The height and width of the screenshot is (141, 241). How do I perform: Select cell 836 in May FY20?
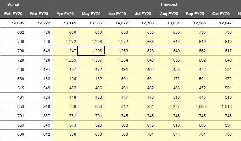pyautogui.click(x=91, y=106)
